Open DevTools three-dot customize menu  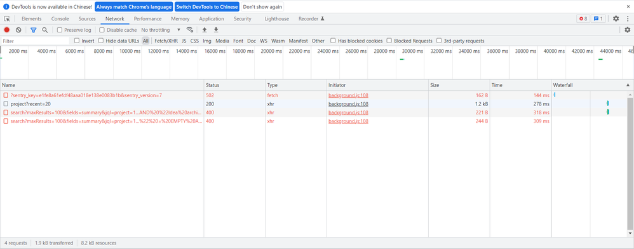[x=628, y=18]
